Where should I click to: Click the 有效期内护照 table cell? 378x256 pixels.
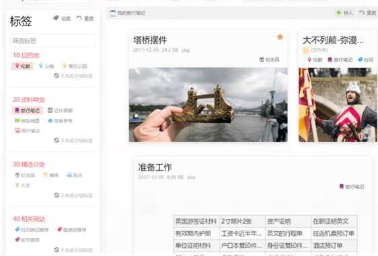196,233
